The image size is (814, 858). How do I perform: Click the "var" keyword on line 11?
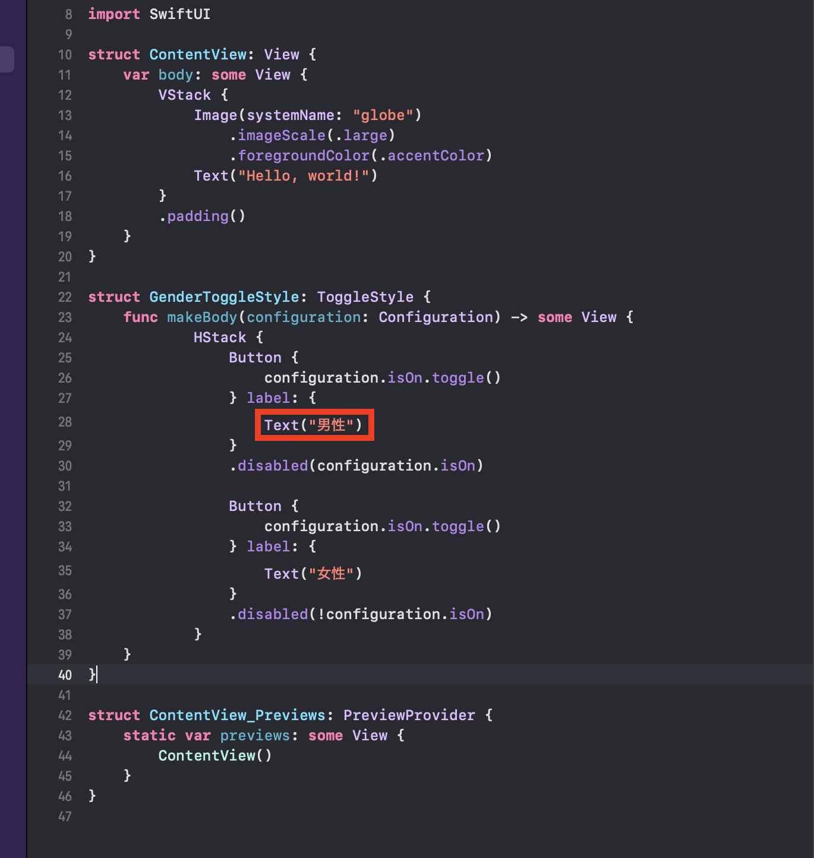point(136,75)
